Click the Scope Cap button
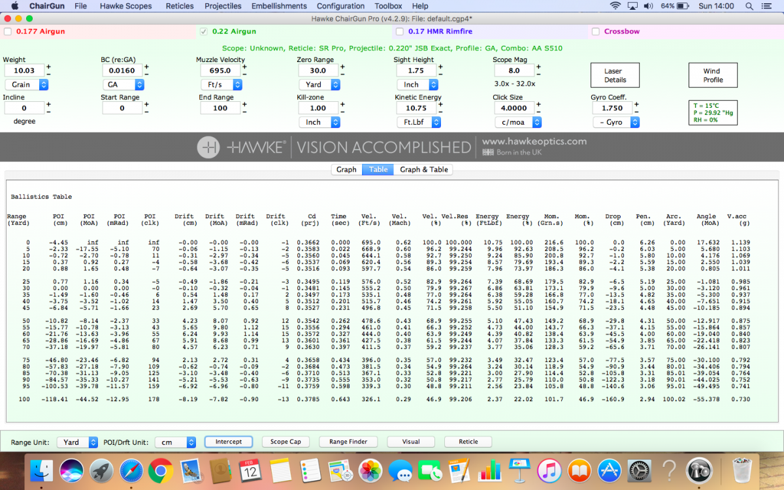Screen dimensions: 784x490 pyautogui.click(x=286, y=442)
